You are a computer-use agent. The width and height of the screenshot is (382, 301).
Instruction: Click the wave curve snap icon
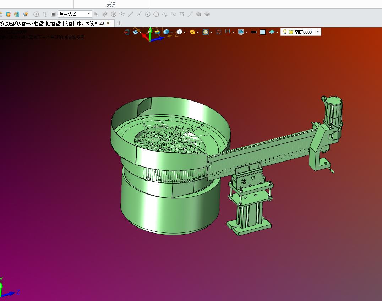coord(173,14)
